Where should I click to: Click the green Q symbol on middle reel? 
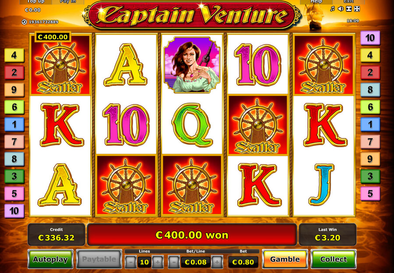coord(192,124)
